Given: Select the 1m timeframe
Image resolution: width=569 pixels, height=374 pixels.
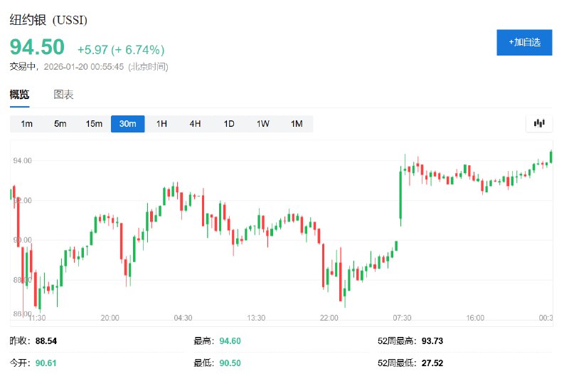Looking at the screenshot, I should [26, 124].
